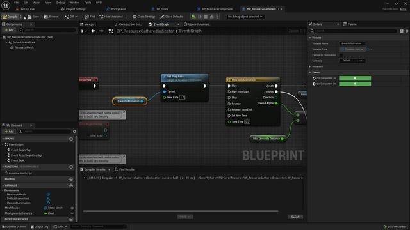Close the Event Graph tab
This screenshot has height=230, width=410.
pos(179,24)
